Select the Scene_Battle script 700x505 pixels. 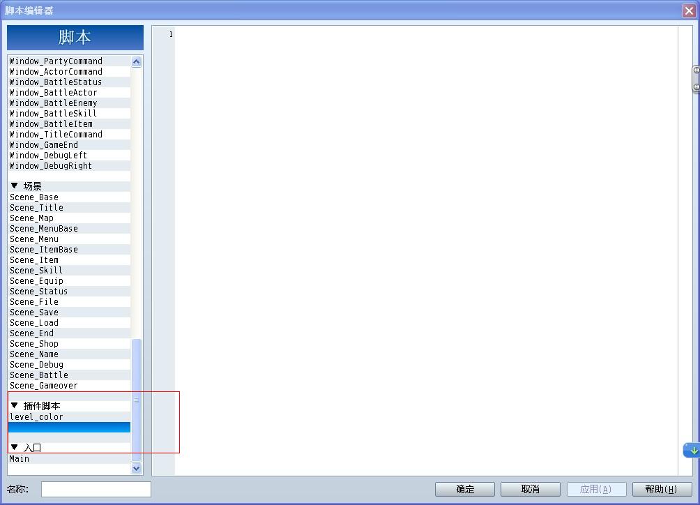(x=69, y=375)
